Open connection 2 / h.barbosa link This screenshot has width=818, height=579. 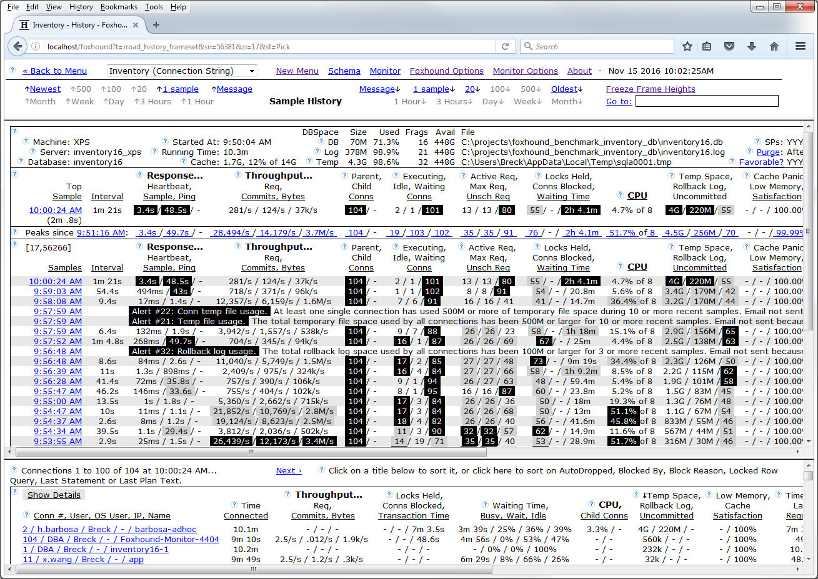pyautogui.click(x=109, y=530)
